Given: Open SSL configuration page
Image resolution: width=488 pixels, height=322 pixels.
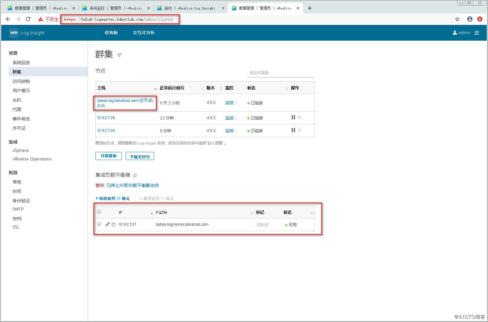Looking at the screenshot, I should coord(16,227).
